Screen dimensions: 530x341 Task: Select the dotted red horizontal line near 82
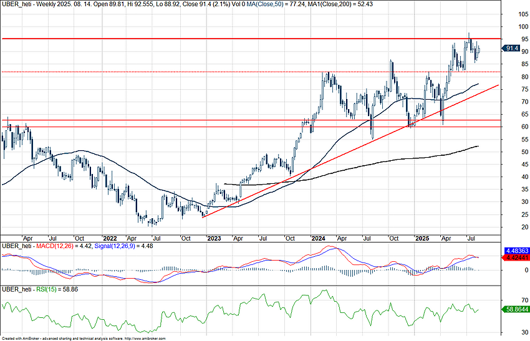[x=251, y=72]
